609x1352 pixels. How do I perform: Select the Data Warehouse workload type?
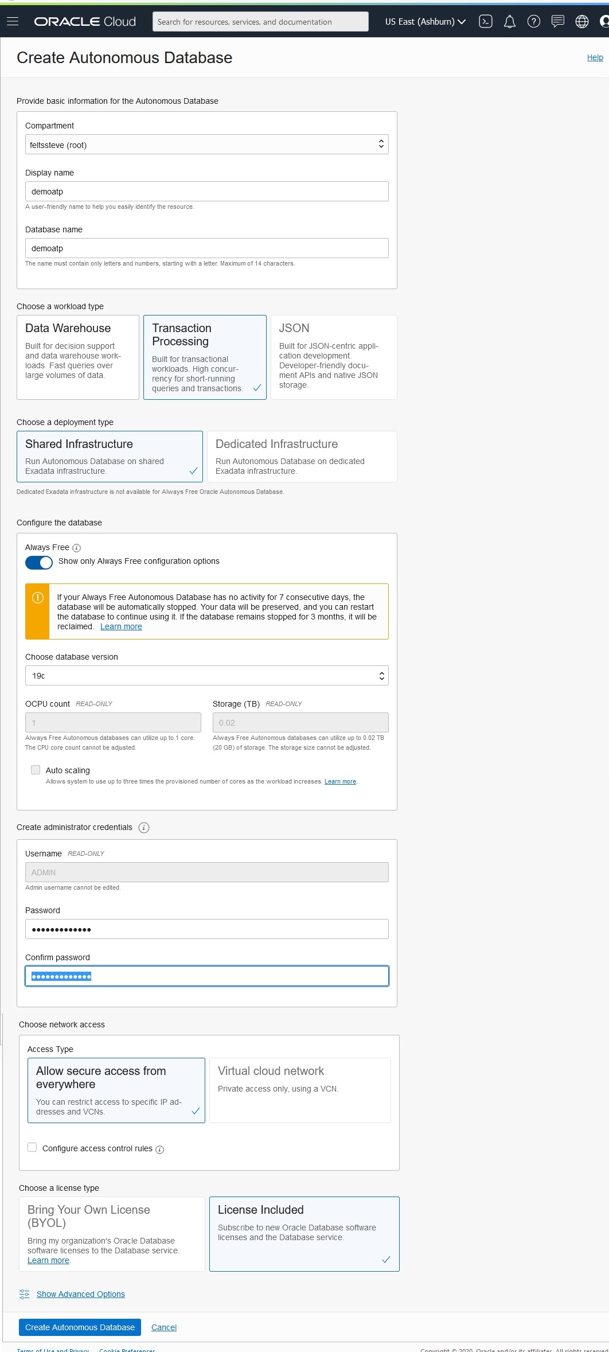coord(78,357)
